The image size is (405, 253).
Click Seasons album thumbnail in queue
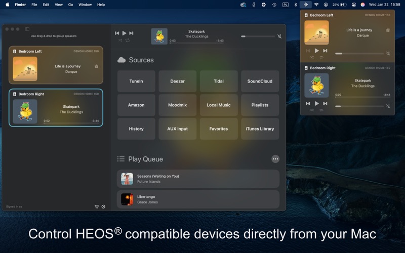[127, 179]
